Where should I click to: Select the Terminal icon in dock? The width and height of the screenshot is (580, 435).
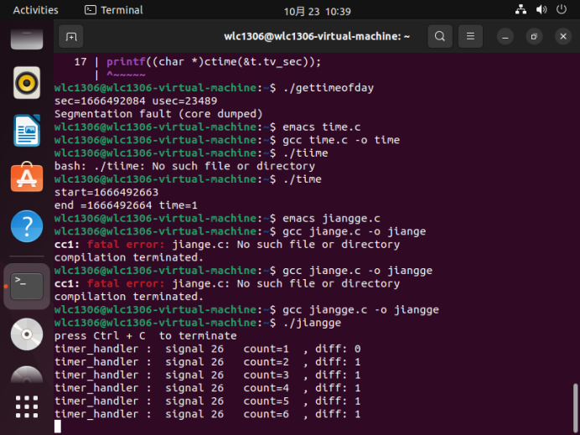(27, 286)
